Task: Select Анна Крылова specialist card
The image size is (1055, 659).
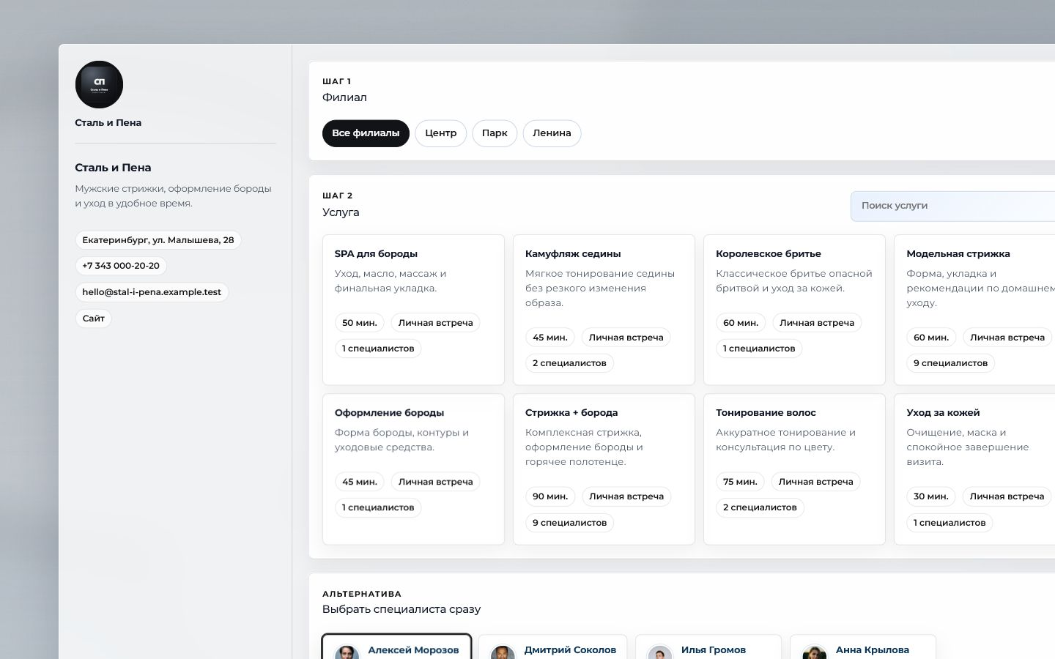Action: coord(862,647)
